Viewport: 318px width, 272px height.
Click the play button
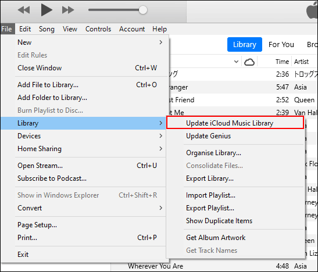47,10
